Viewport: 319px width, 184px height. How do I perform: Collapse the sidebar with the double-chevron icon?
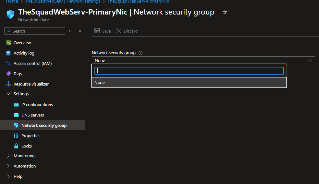pos(80,31)
